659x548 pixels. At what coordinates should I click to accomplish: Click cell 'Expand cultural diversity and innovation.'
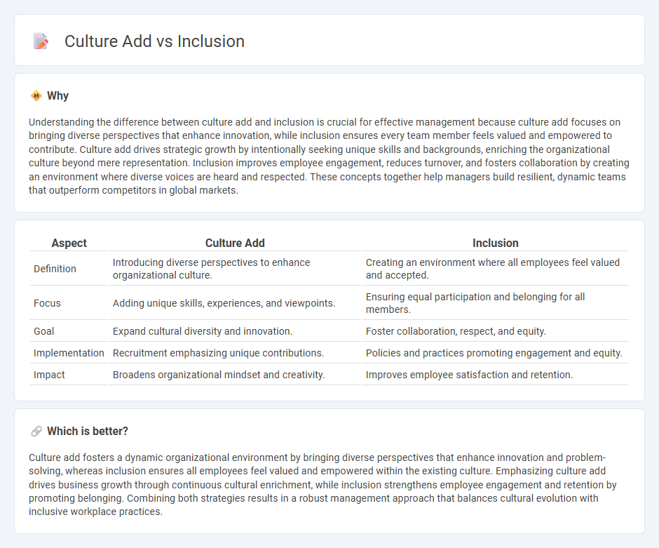(235, 331)
